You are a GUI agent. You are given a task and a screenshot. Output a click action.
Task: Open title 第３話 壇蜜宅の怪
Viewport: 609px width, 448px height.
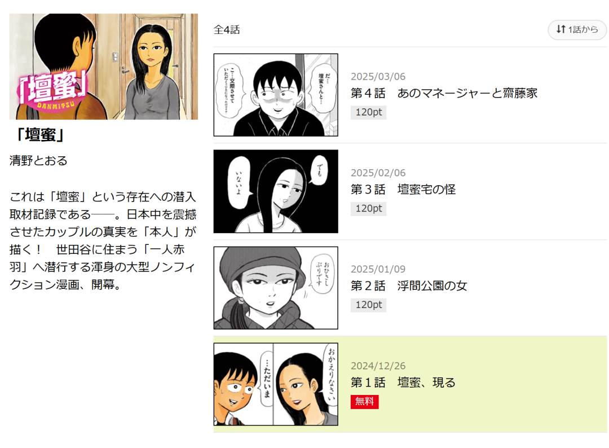(x=403, y=190)
